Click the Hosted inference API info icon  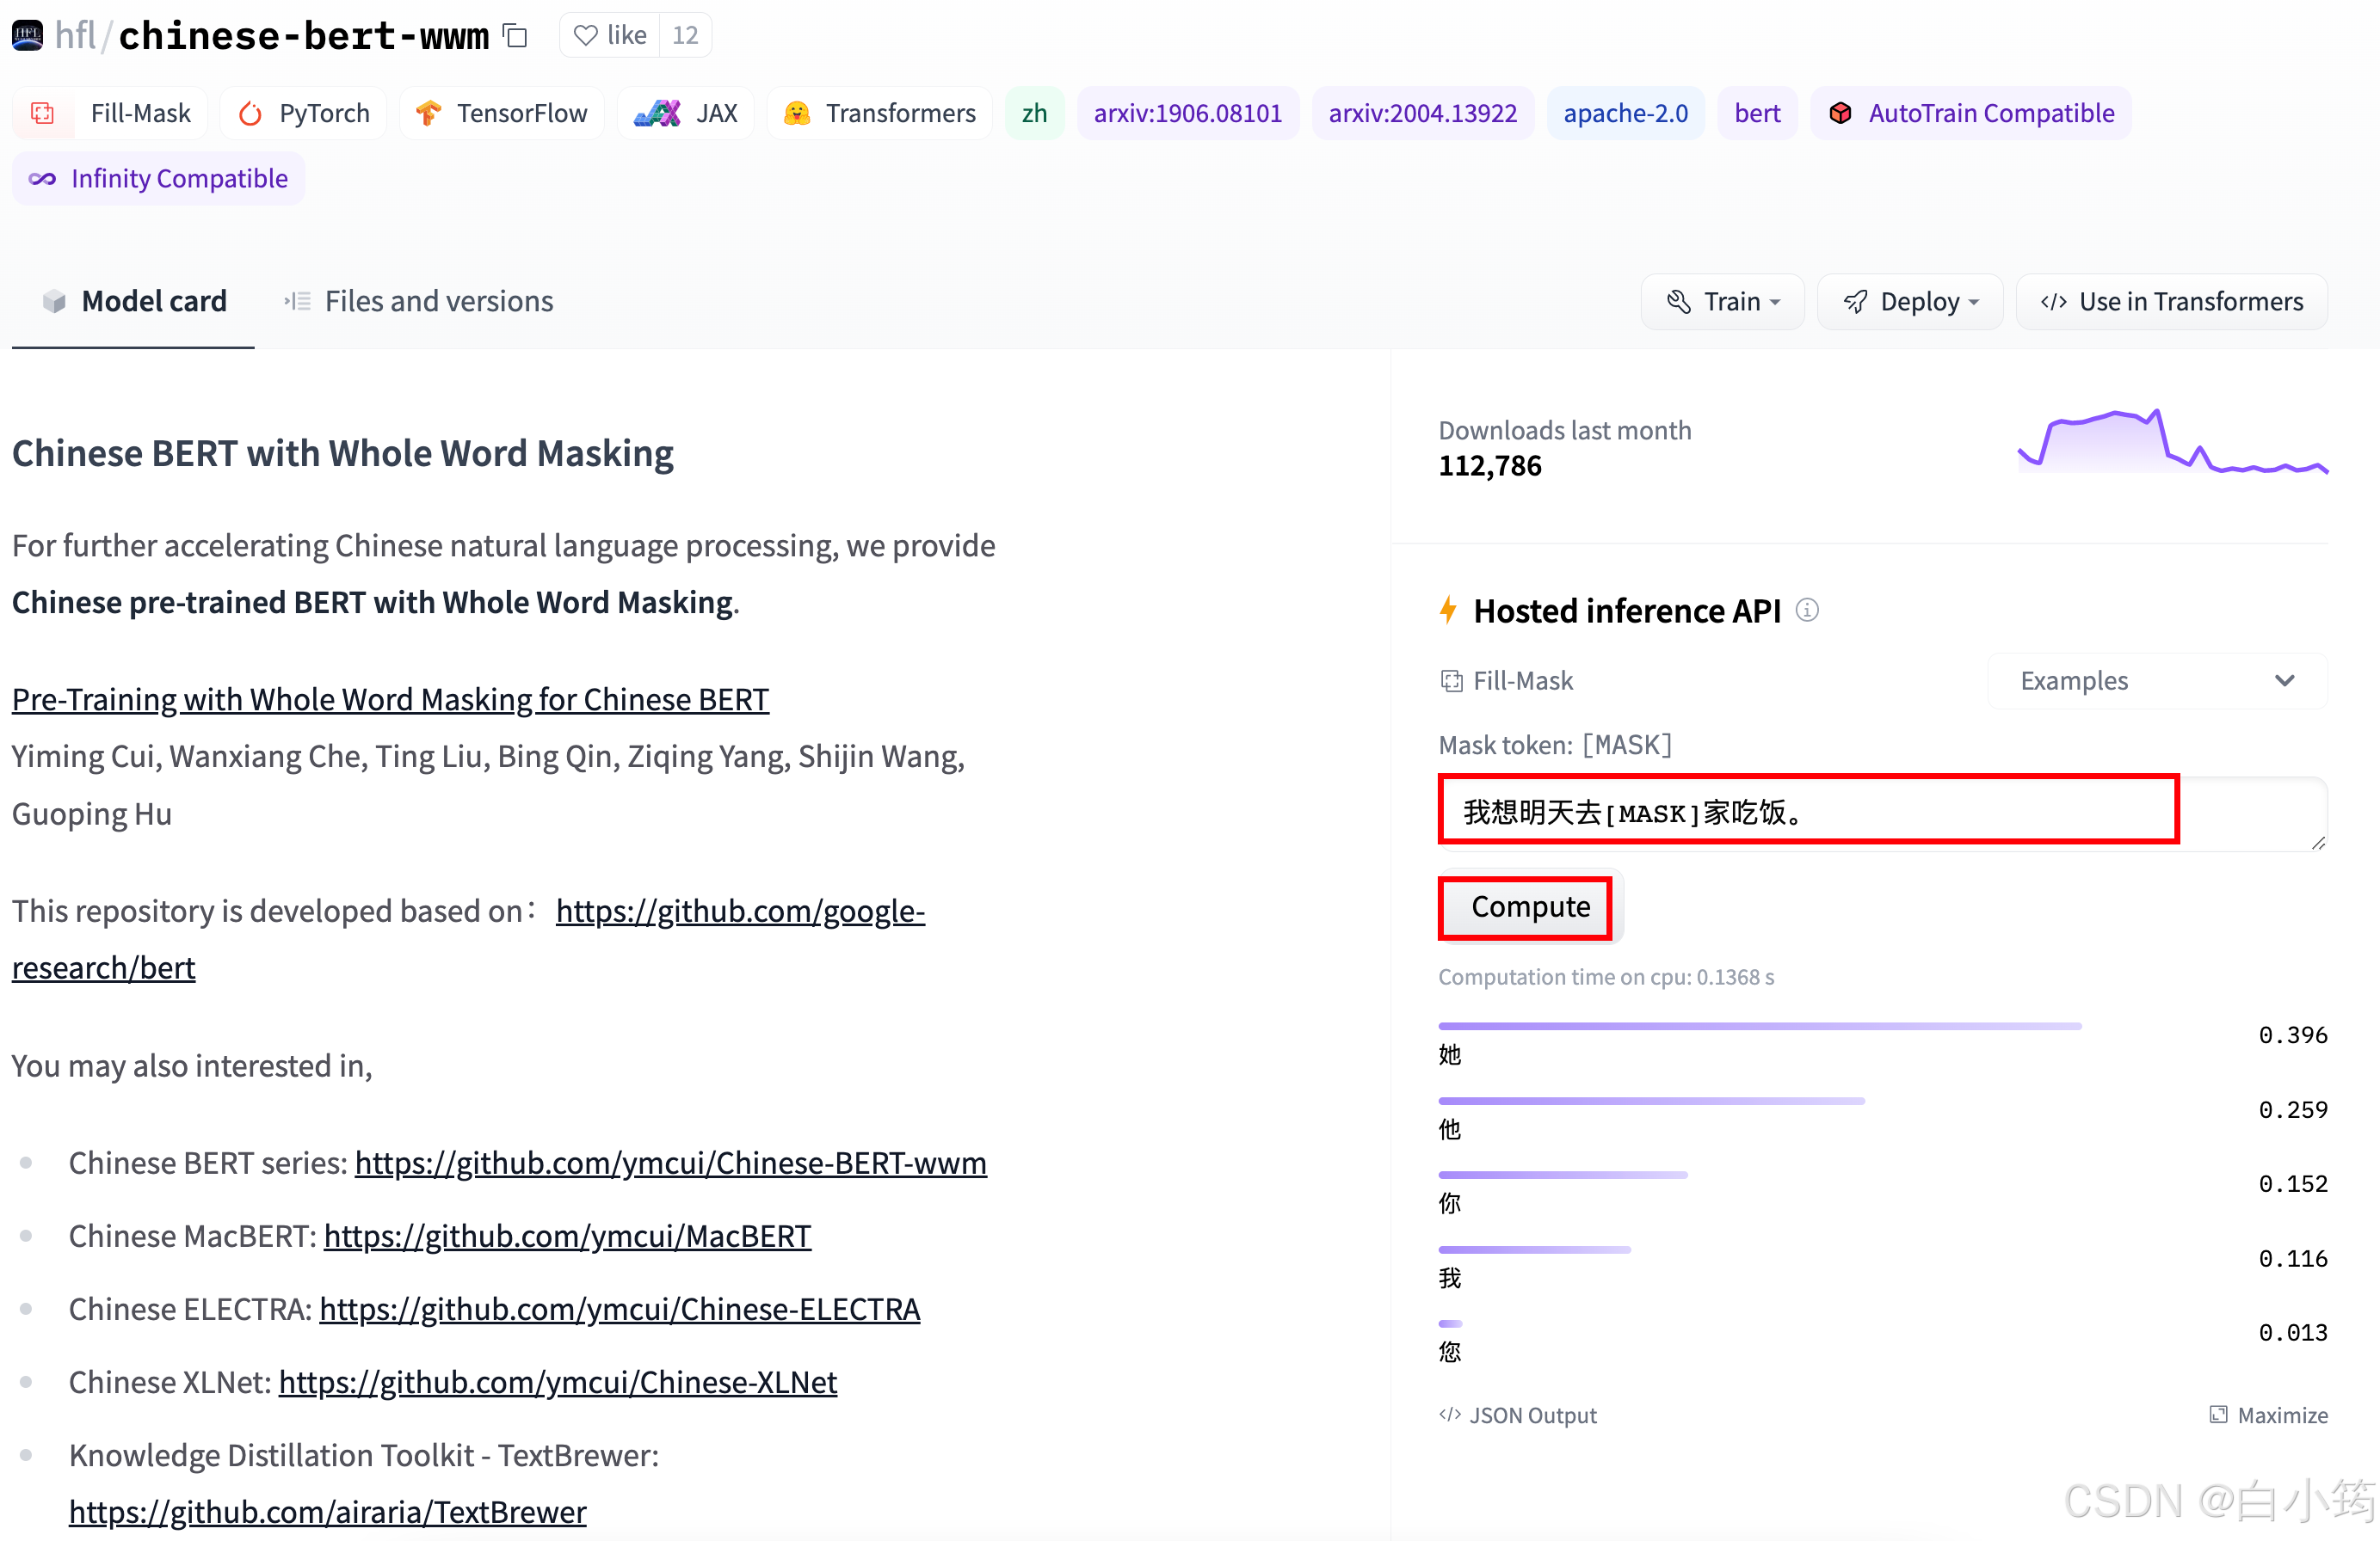point(1806,609)
